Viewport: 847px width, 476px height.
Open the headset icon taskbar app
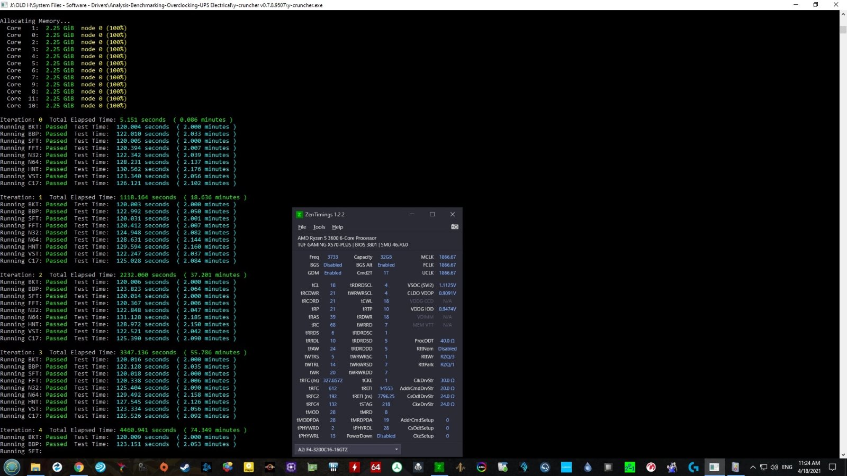545,467
